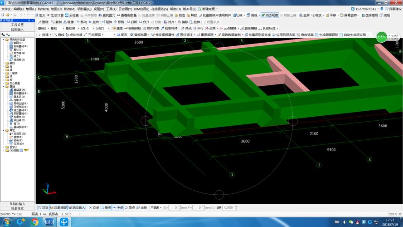
Task: Click the 全屏 fullscreen icon
Action: [306, 15]
